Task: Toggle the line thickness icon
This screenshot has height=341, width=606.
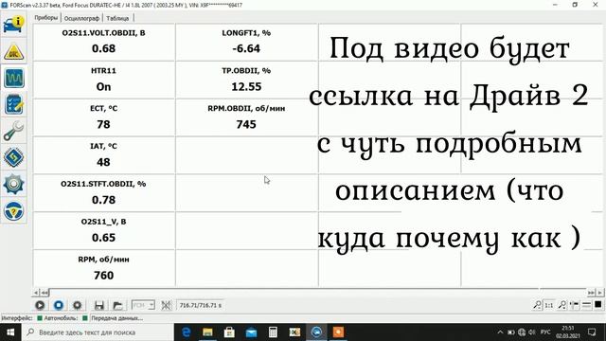Action: click(x=586, y=305)
